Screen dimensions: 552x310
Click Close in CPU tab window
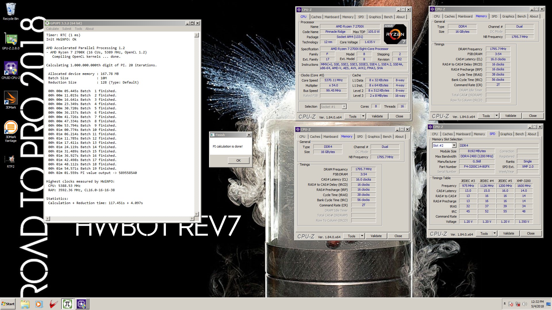coord(399,116)
